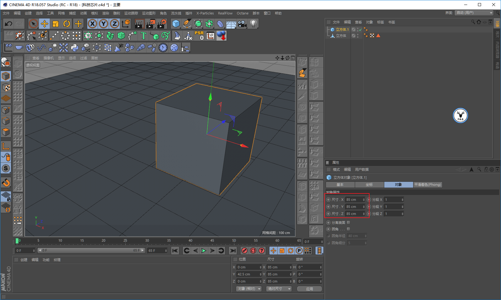501x300 pixels.
Task: Add a camera object
Action: click(242, 24)
